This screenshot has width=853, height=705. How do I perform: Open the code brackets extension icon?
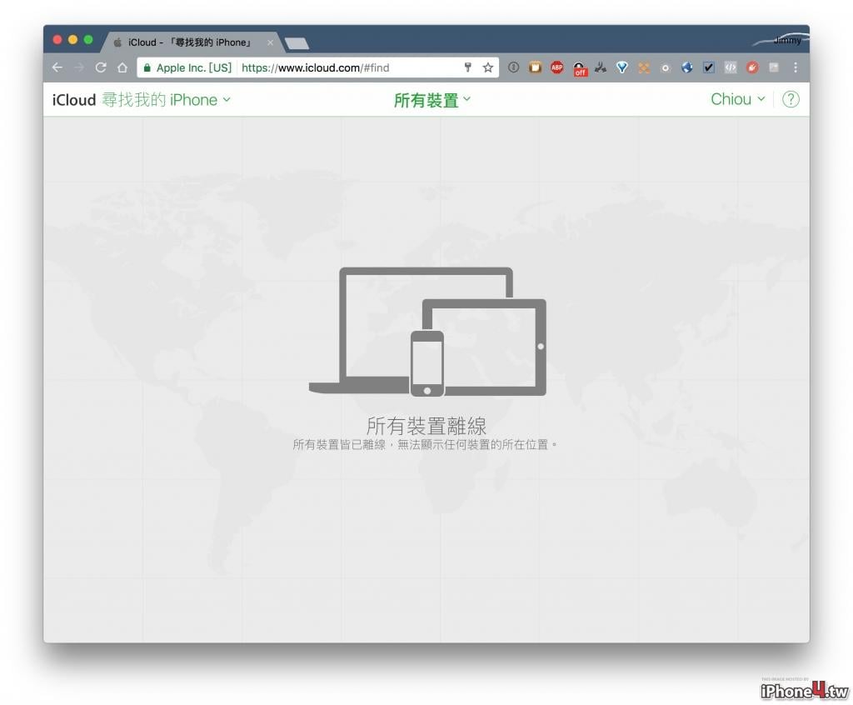[x=731, y=67]
